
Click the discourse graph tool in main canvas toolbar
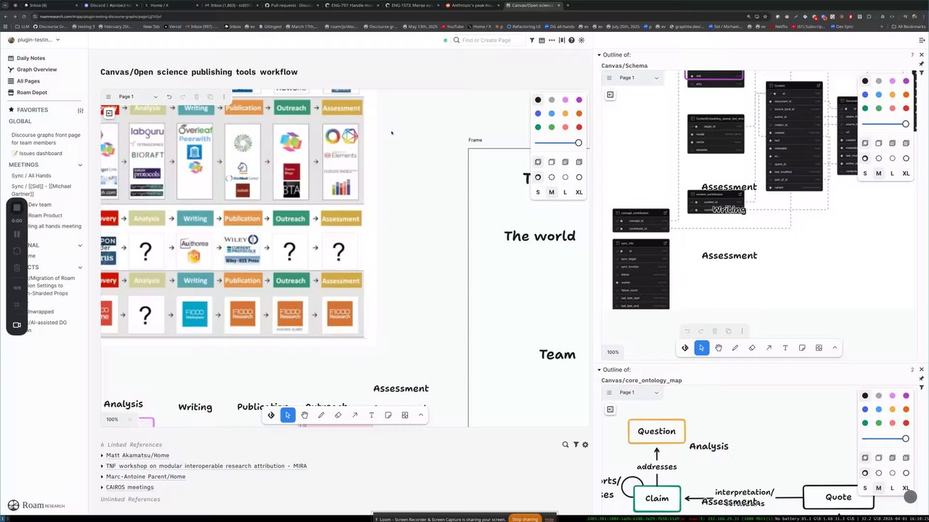[x=271, y=415]
